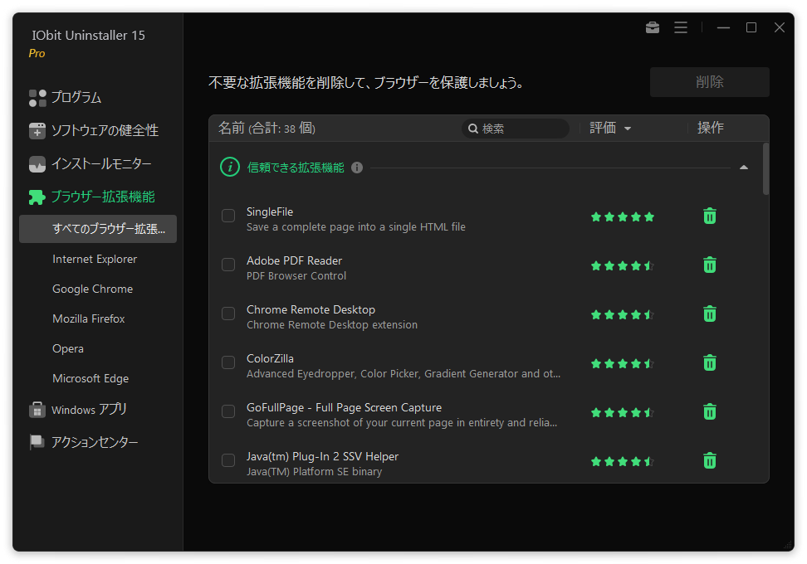This screenshot has height=564, width=807.
Task: Click the 検索 search field
Action: point(521,129)
